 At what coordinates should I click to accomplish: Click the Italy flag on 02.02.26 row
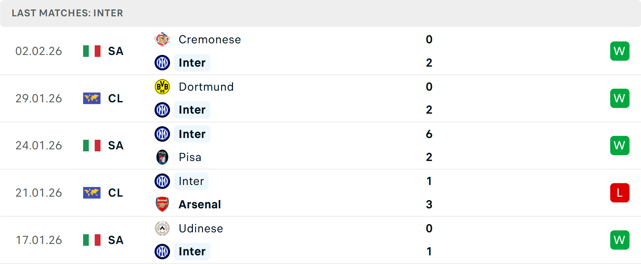click(92, 51)
